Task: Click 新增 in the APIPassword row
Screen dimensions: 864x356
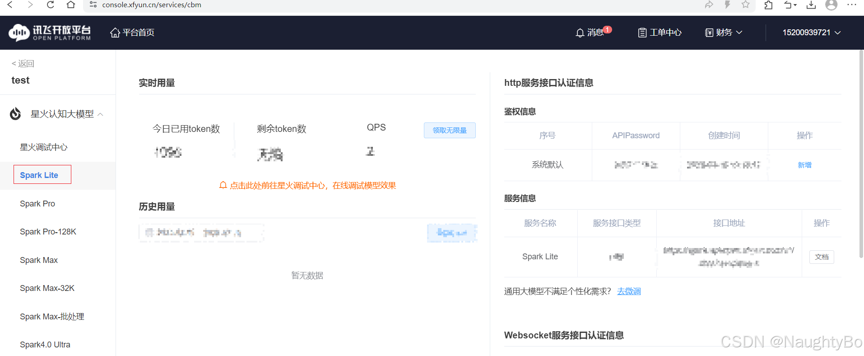Action: 804,165
